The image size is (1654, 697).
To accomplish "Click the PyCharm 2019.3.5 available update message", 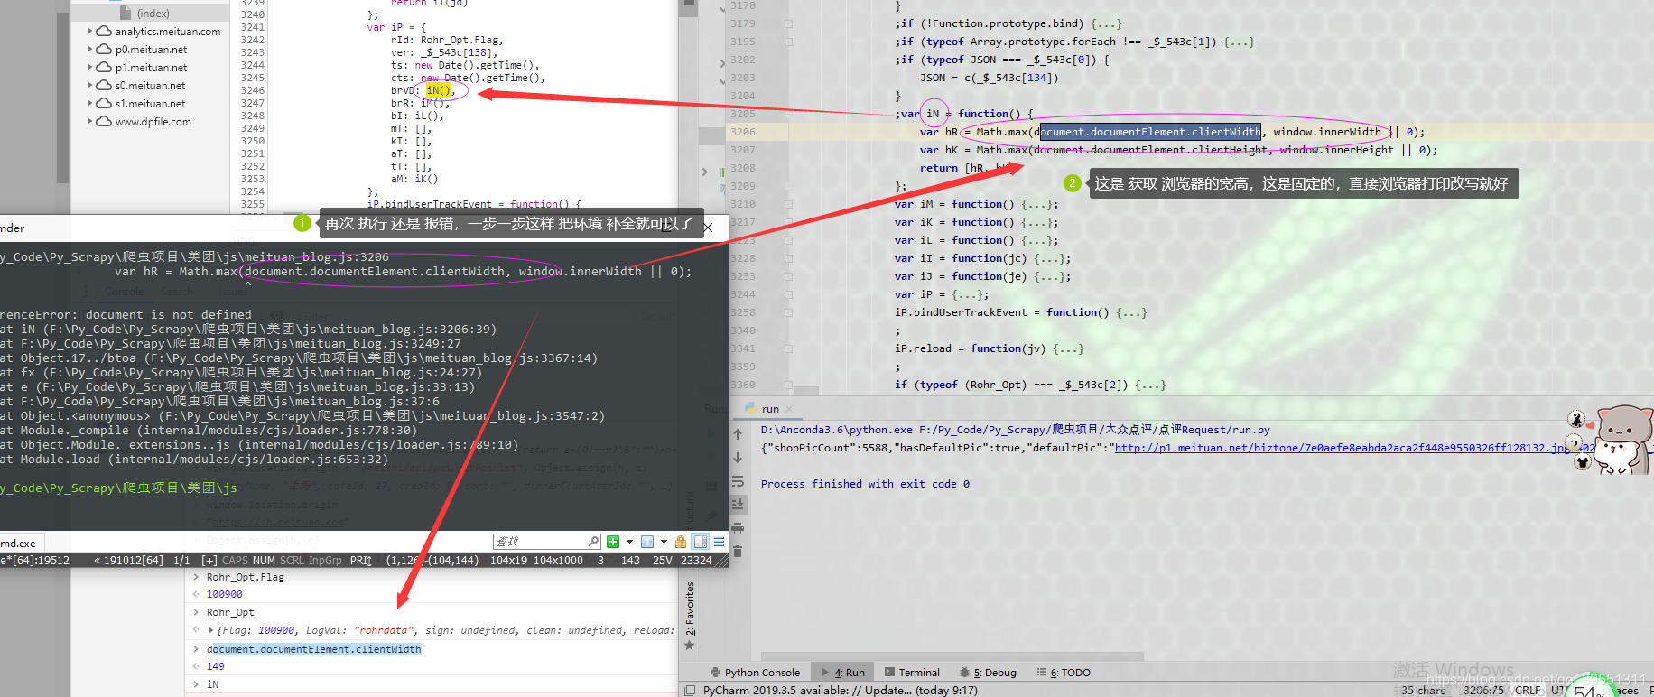I will [x=840, y=690].
